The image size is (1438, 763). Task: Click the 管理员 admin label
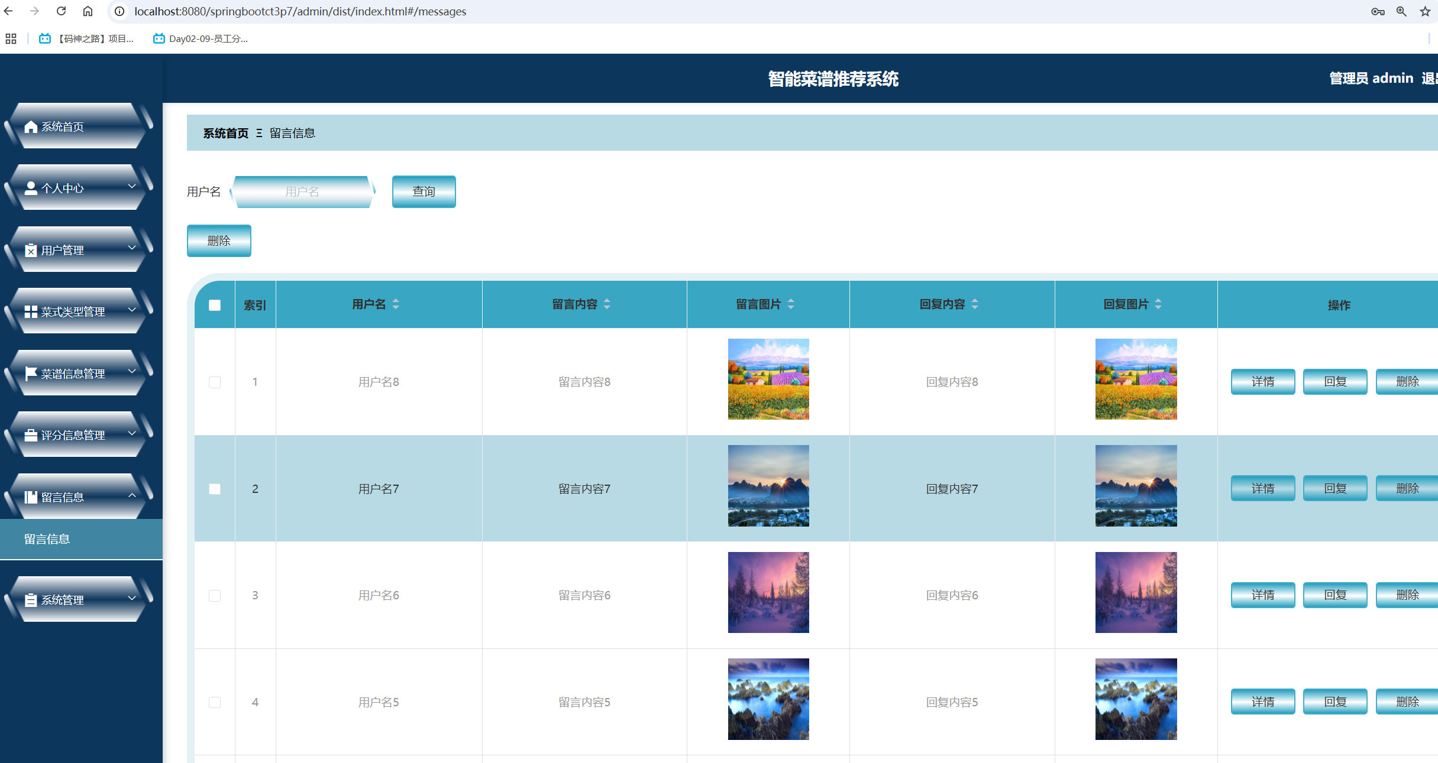1371,78
